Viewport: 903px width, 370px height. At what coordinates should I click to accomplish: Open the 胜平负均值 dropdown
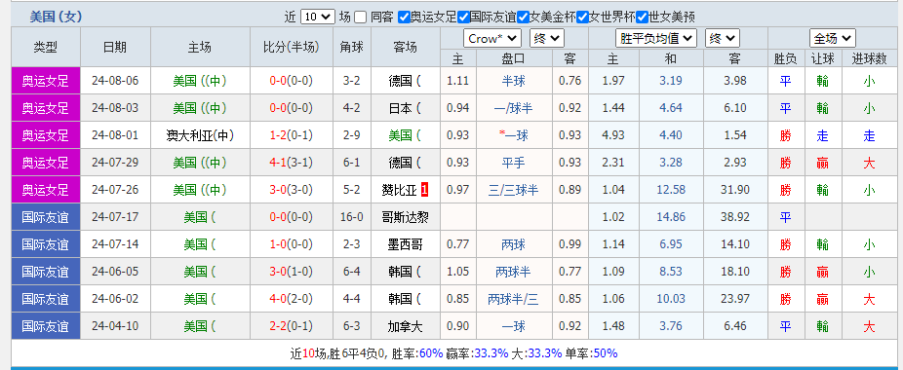[656, 39]
